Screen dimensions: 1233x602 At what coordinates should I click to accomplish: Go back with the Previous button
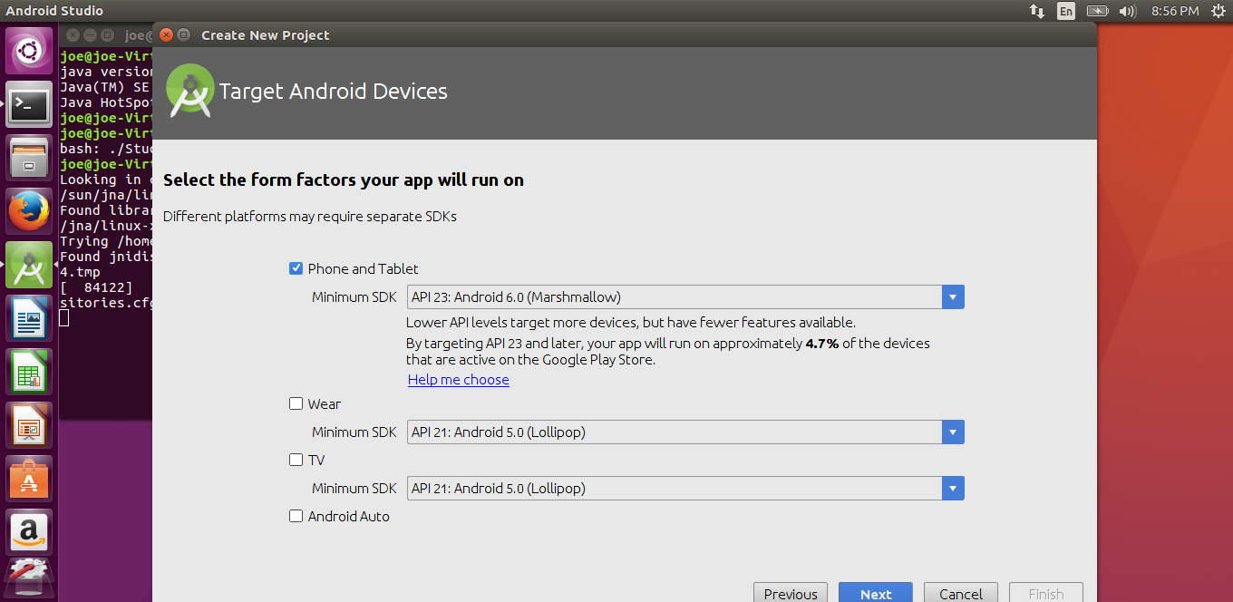point(791,594)
